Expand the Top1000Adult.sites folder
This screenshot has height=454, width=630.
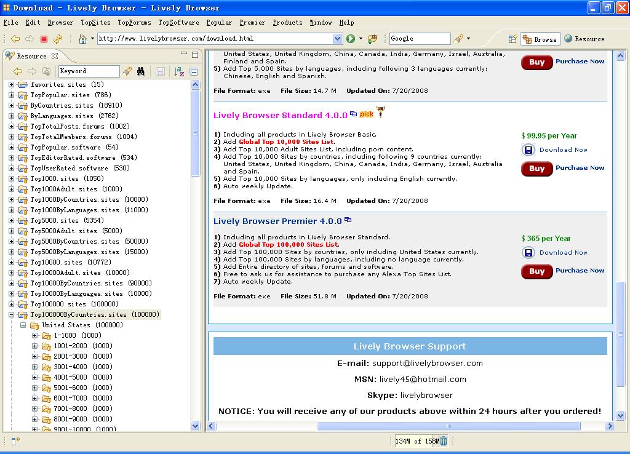(x=11, y=189)
